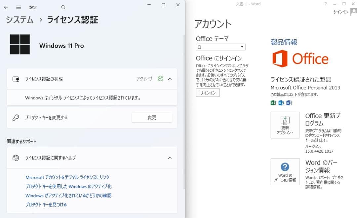This screenshot has width=357, height=218.
Task: Click the Word のバージョン情報 heading text
Action: coord(322,166)
